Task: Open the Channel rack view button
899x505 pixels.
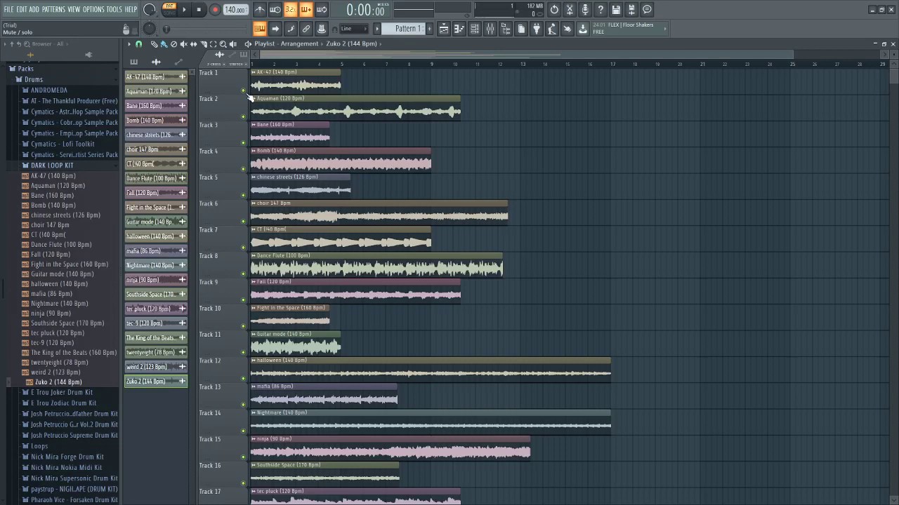Action: [x=474, y=29]
